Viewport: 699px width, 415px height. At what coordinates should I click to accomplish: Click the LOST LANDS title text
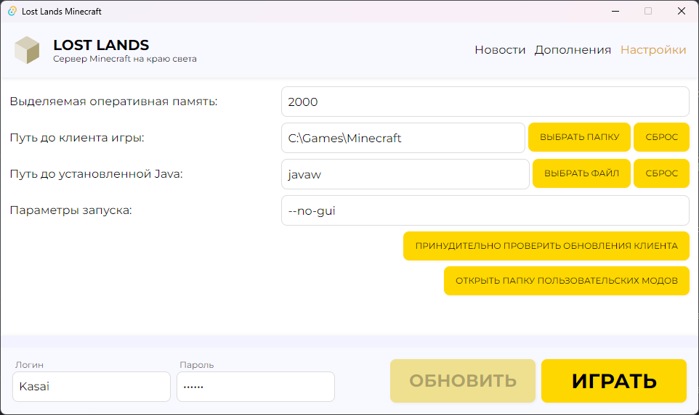tap(101, 45)
